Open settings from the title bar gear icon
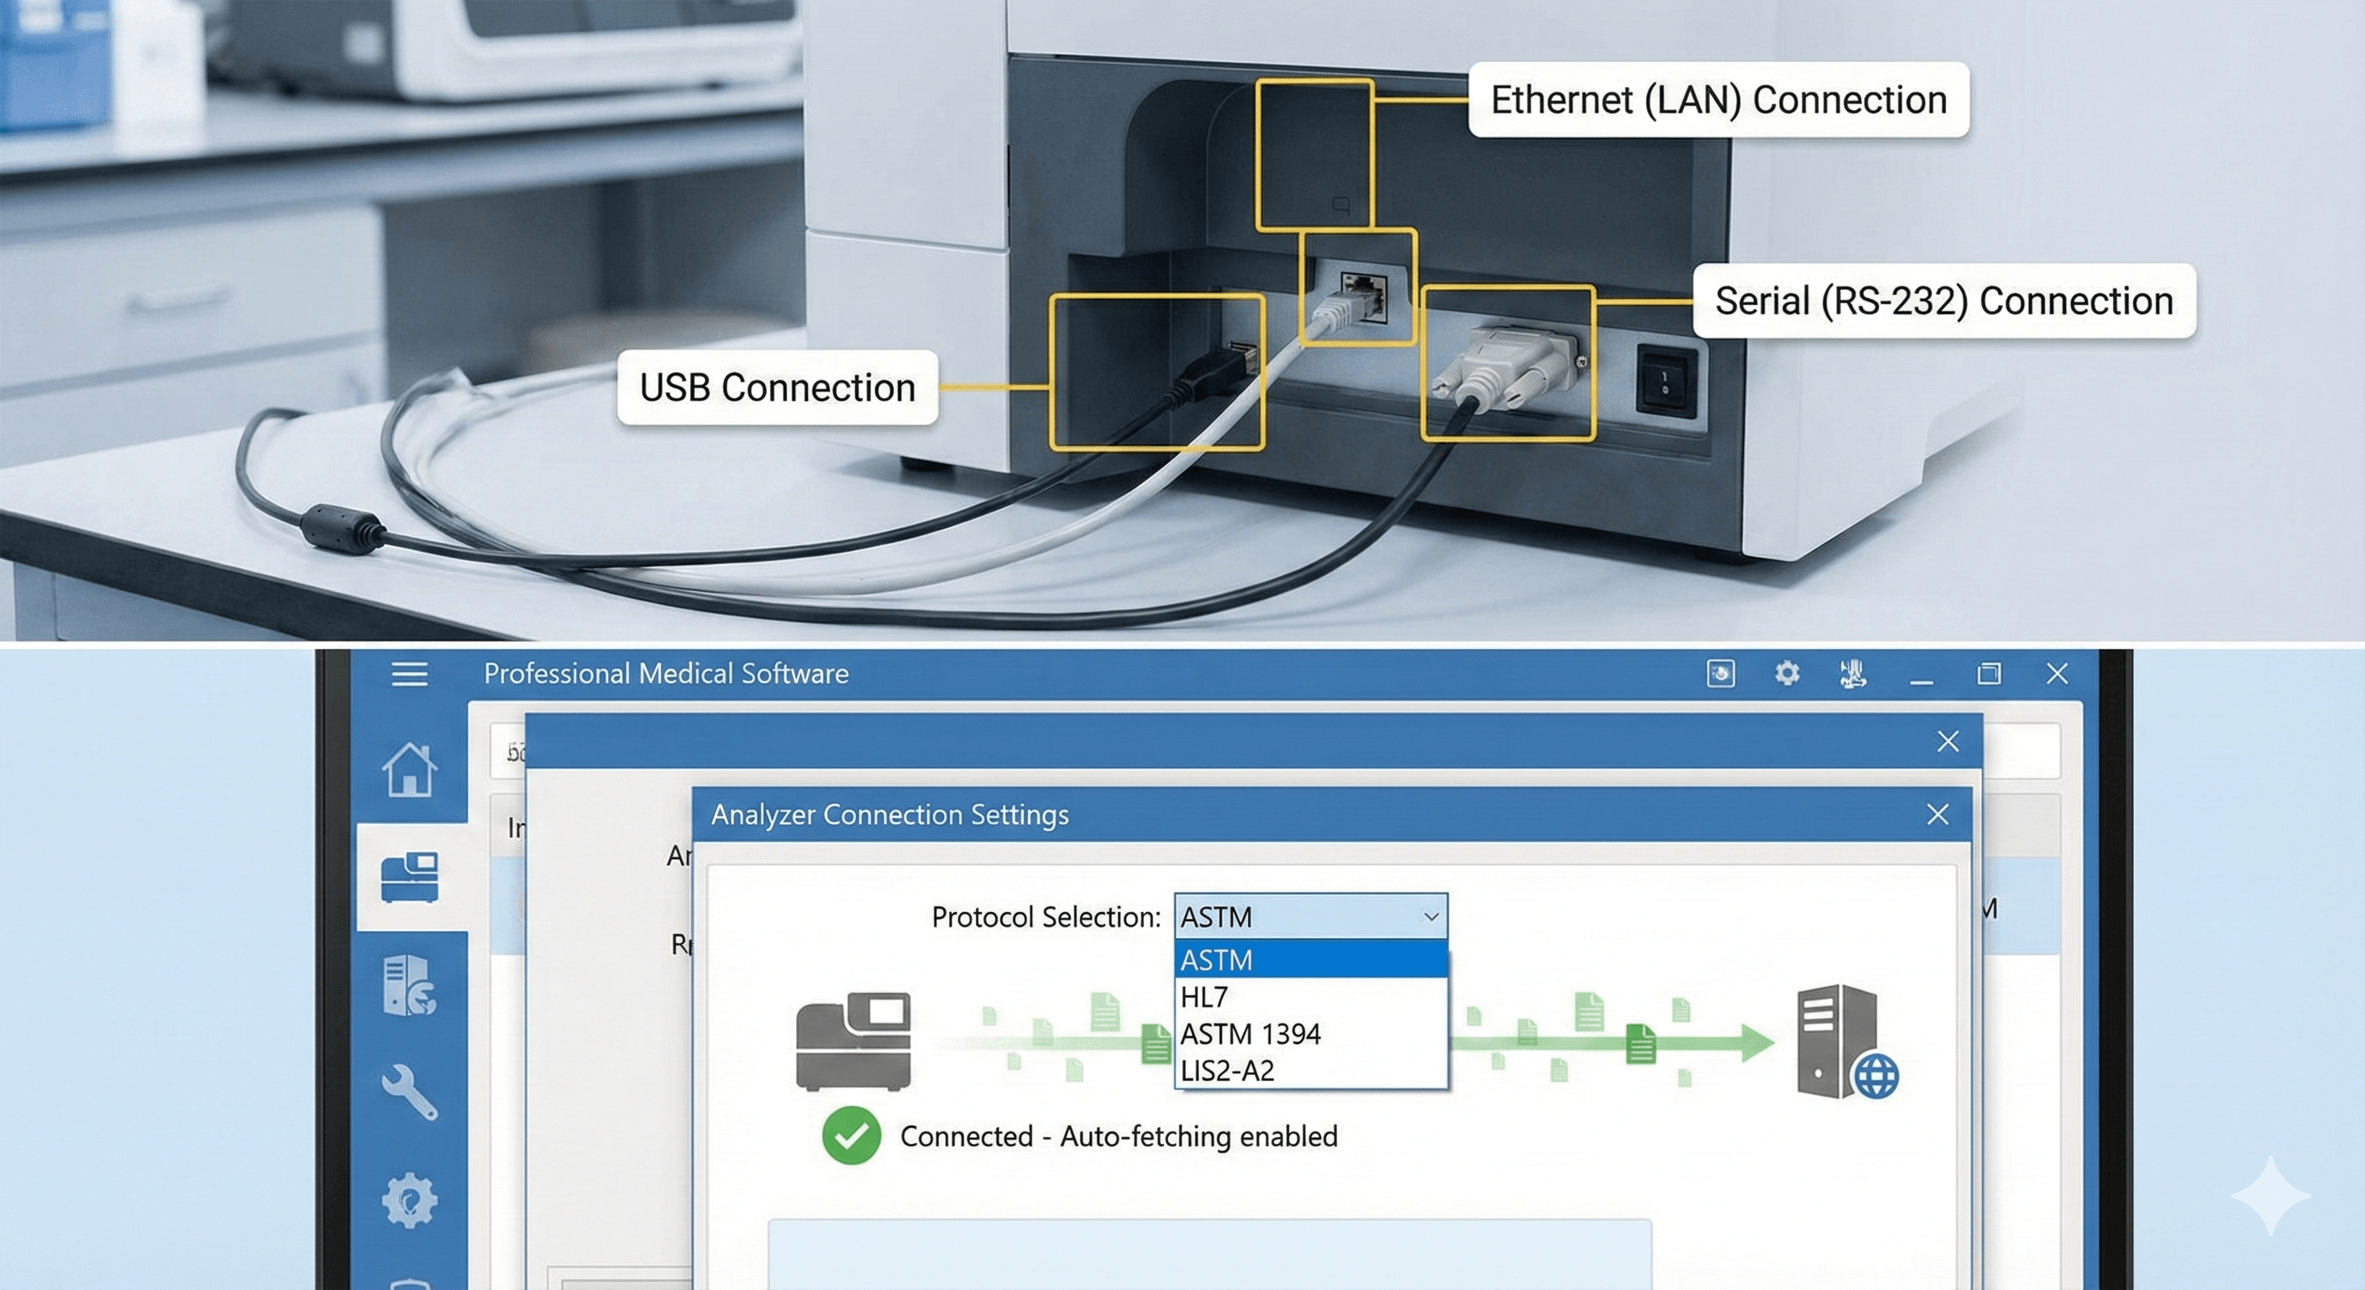Viewport: 2365px width, 1290px height. click(1786, 674)
